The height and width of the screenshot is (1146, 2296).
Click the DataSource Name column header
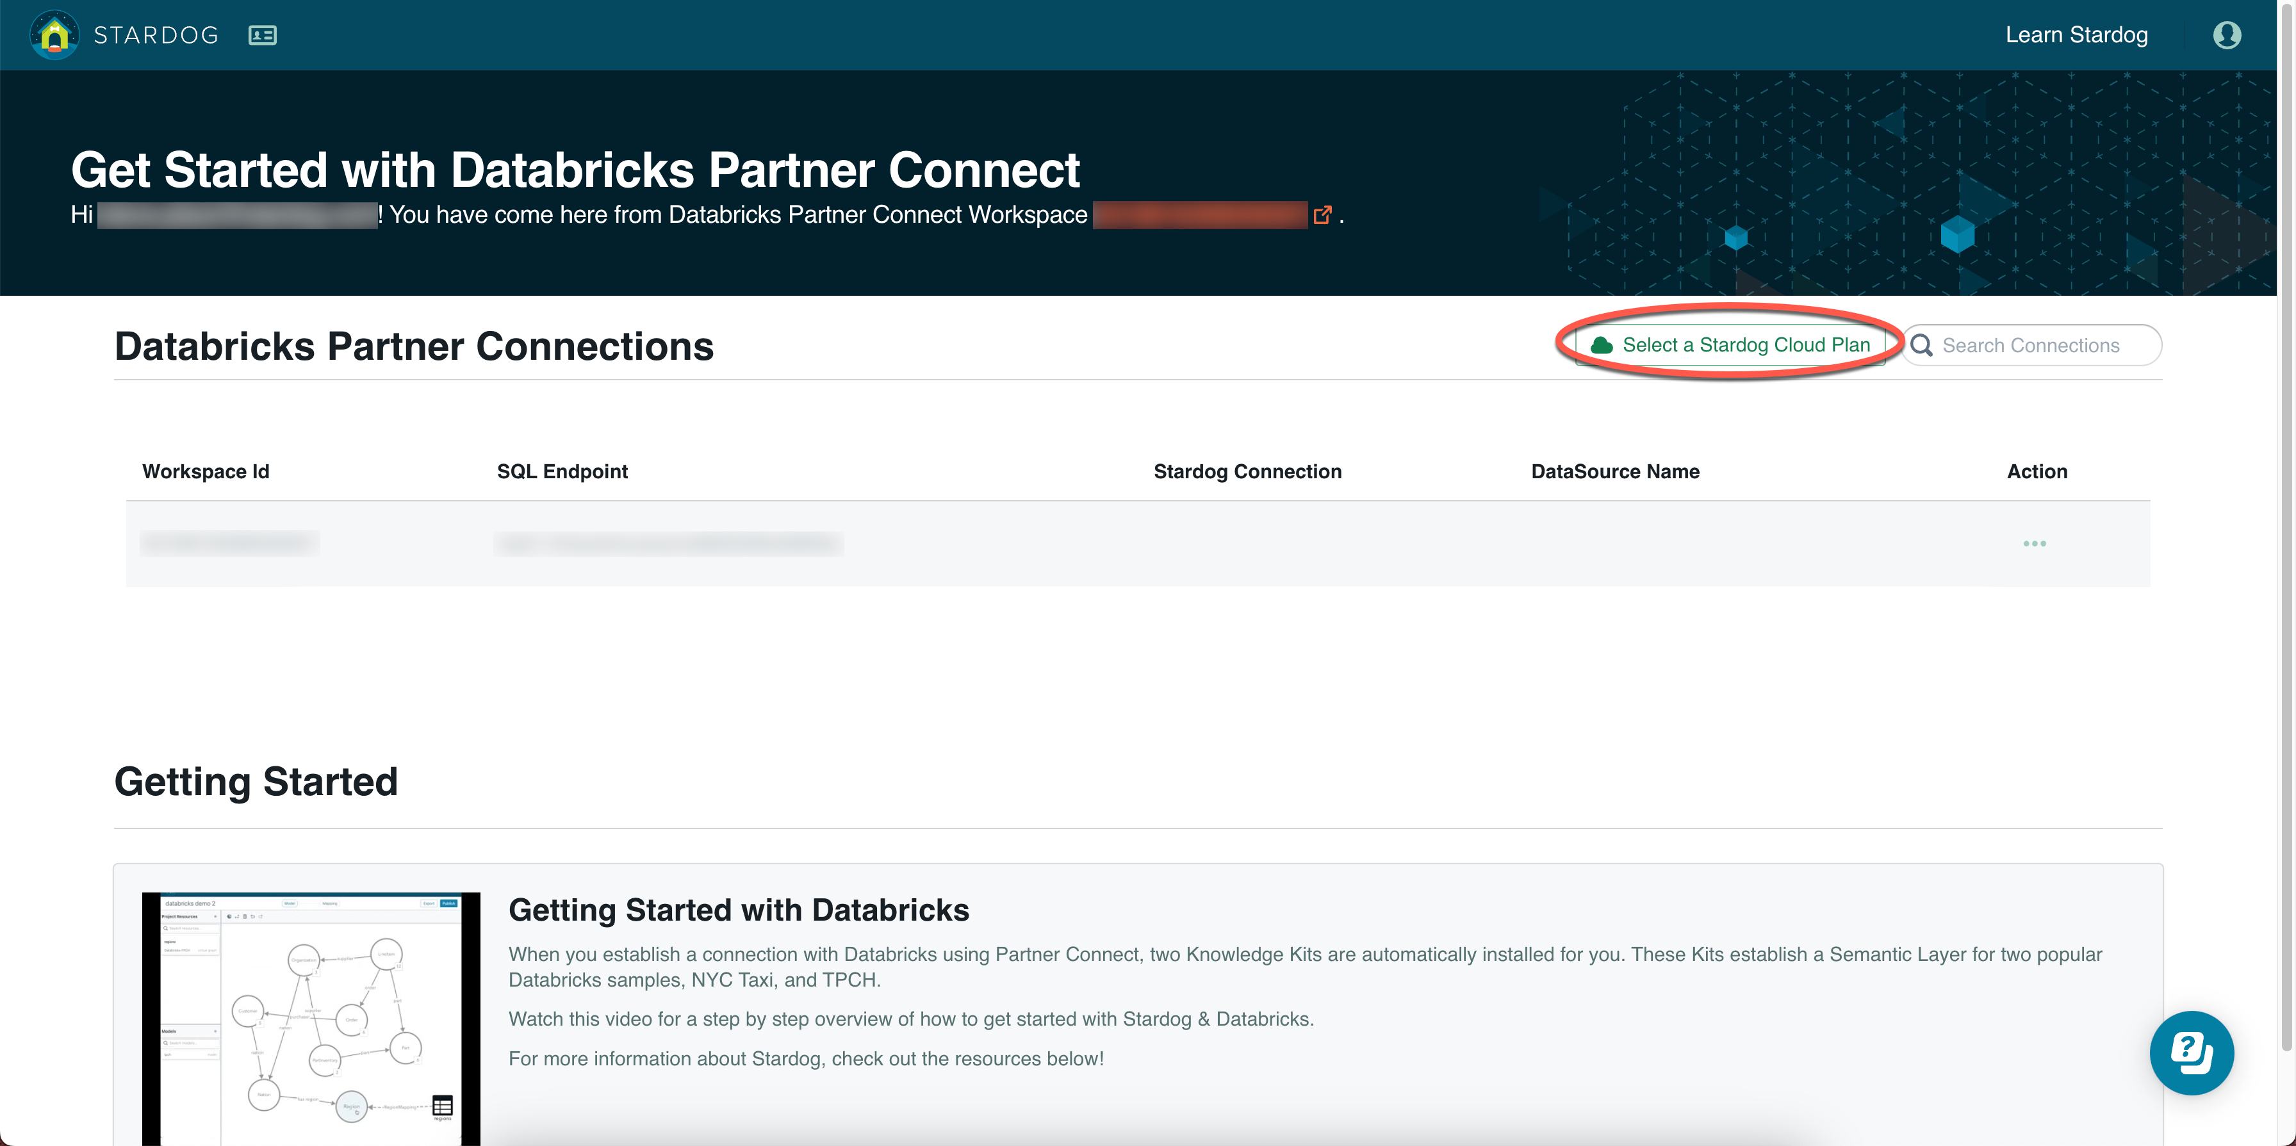(1614, 471)
